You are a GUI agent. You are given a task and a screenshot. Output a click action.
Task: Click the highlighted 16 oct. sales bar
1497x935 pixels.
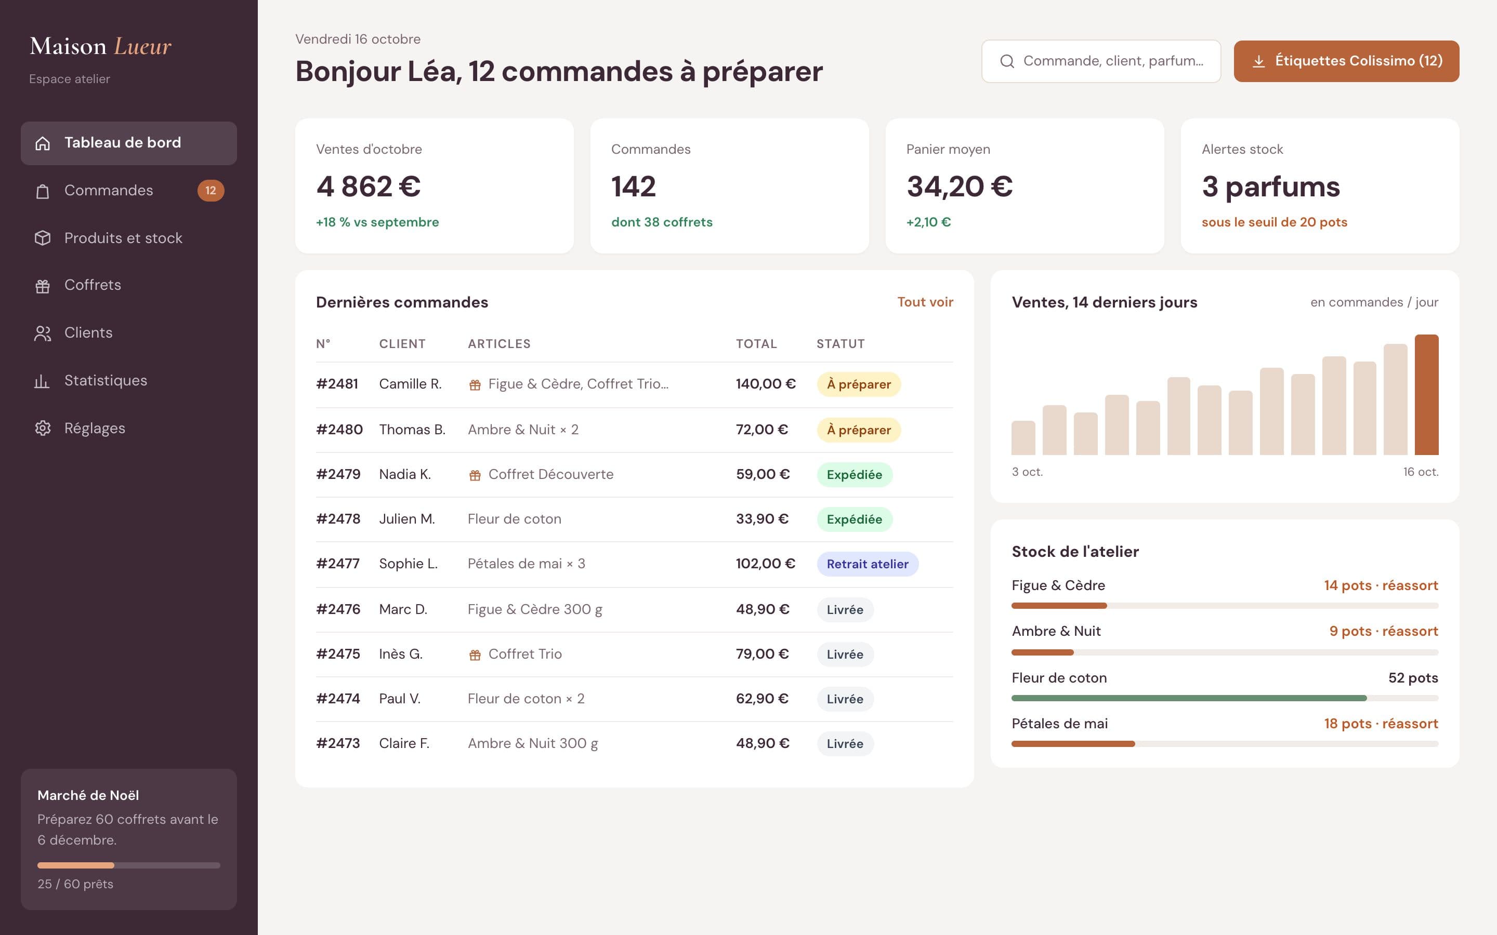[1426, 395]
